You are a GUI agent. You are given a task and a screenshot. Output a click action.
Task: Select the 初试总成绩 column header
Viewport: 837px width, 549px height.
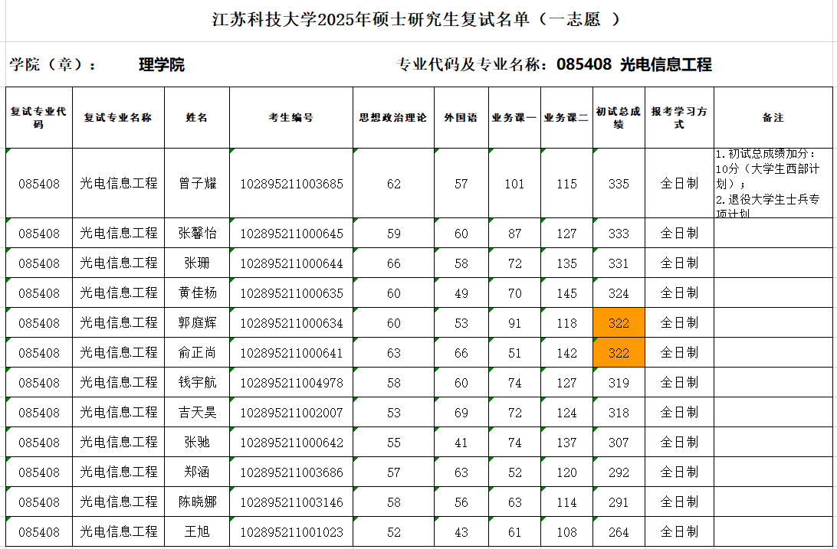pos(619,118)
